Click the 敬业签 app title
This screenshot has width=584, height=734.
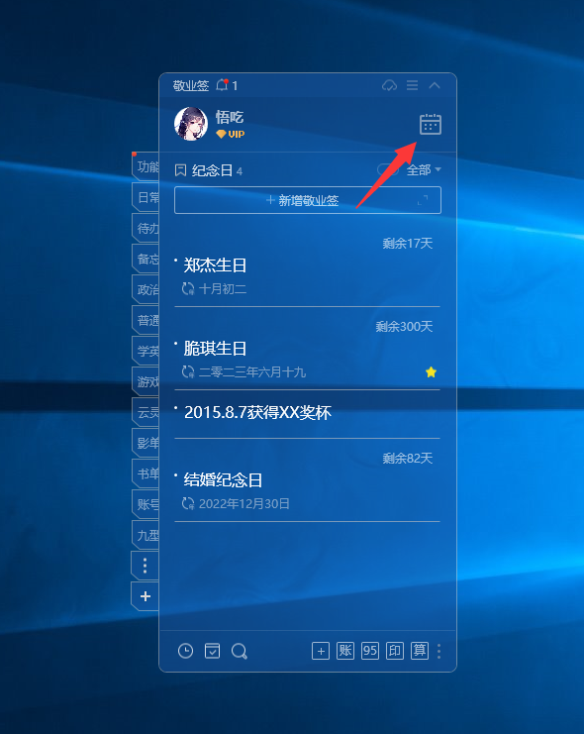(x=190, y=85)
